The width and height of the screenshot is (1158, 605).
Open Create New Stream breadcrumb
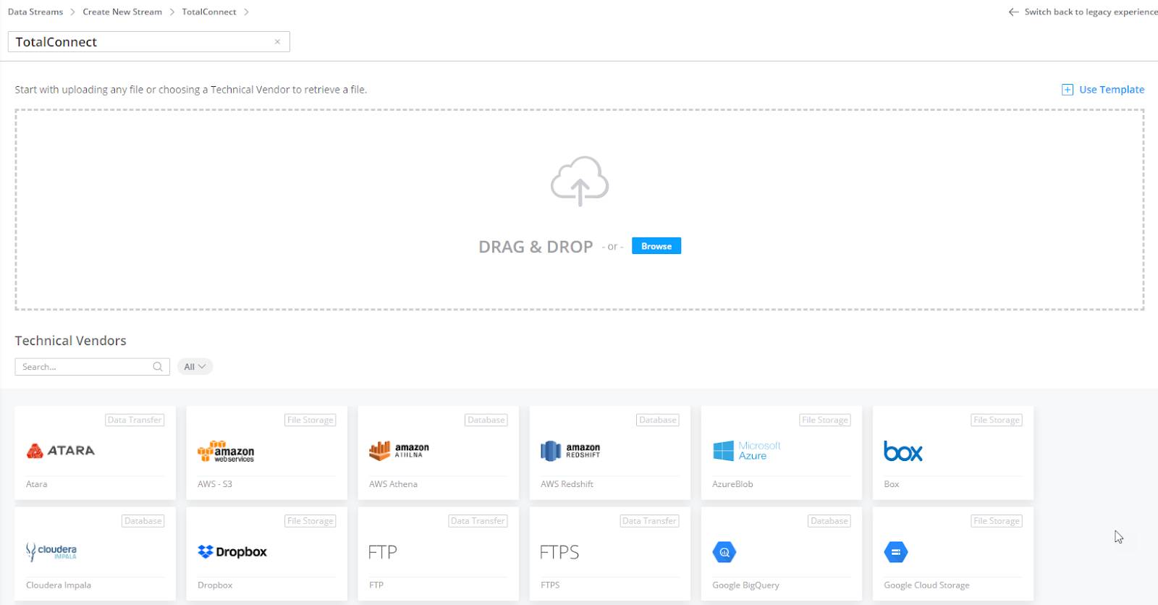[x=122, y=12]
